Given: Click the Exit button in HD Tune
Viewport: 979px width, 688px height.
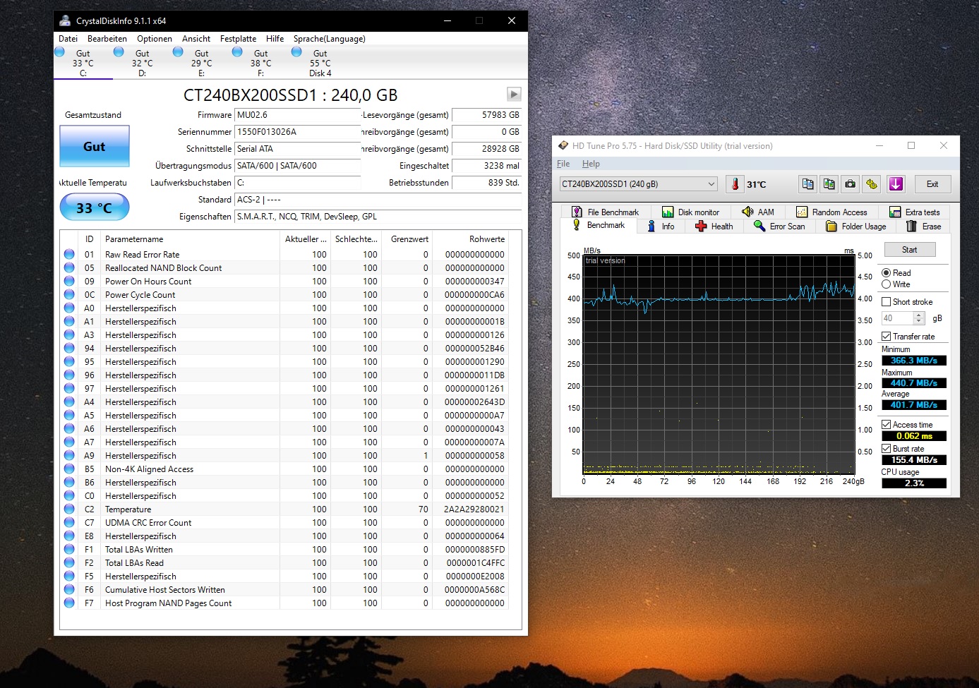Looking at the screenshot, I should tap(932, 184).
